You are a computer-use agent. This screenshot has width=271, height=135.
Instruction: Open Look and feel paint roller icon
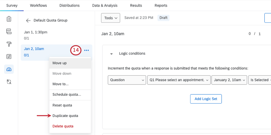tap(9, 44)
